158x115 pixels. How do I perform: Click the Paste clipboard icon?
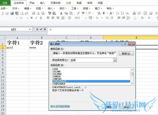[71, 13]
